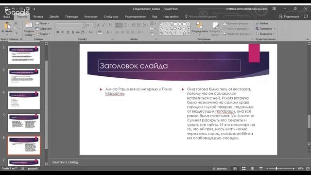Start Slide Show from the status bar icon

tap(261, 169)
